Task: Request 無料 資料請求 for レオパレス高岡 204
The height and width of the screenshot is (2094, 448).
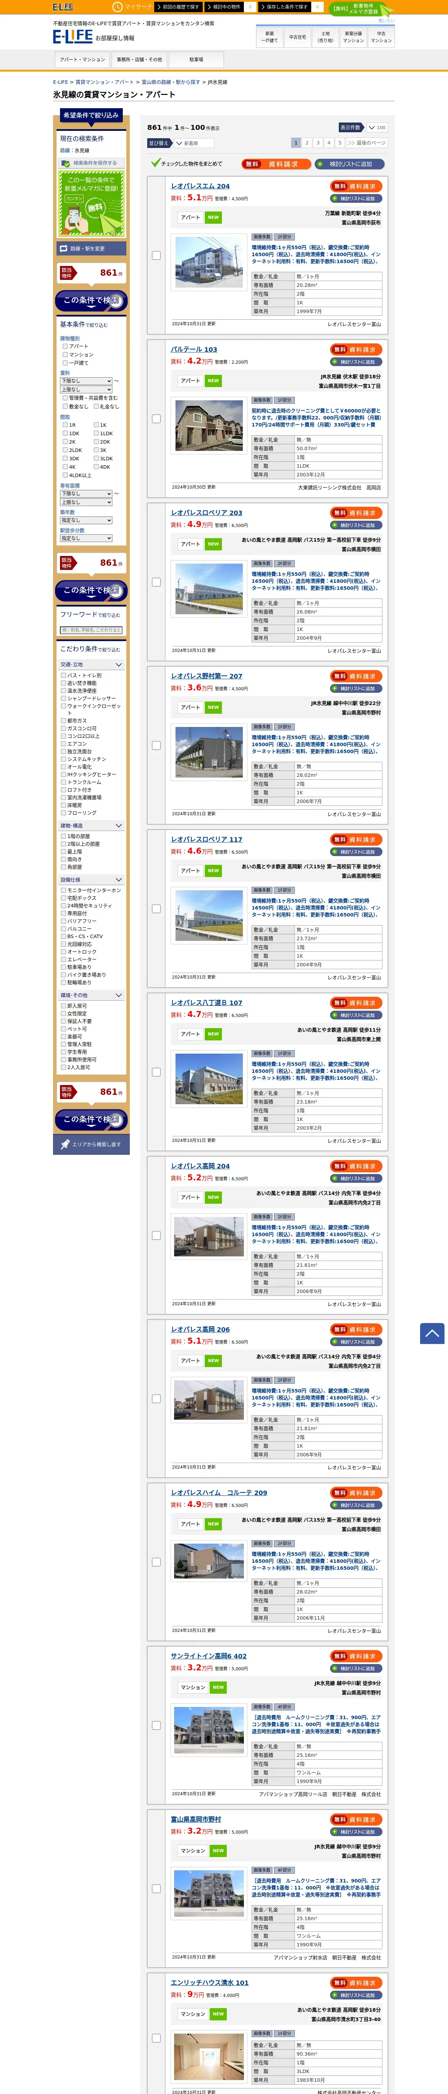Action: coord(357,1166)
